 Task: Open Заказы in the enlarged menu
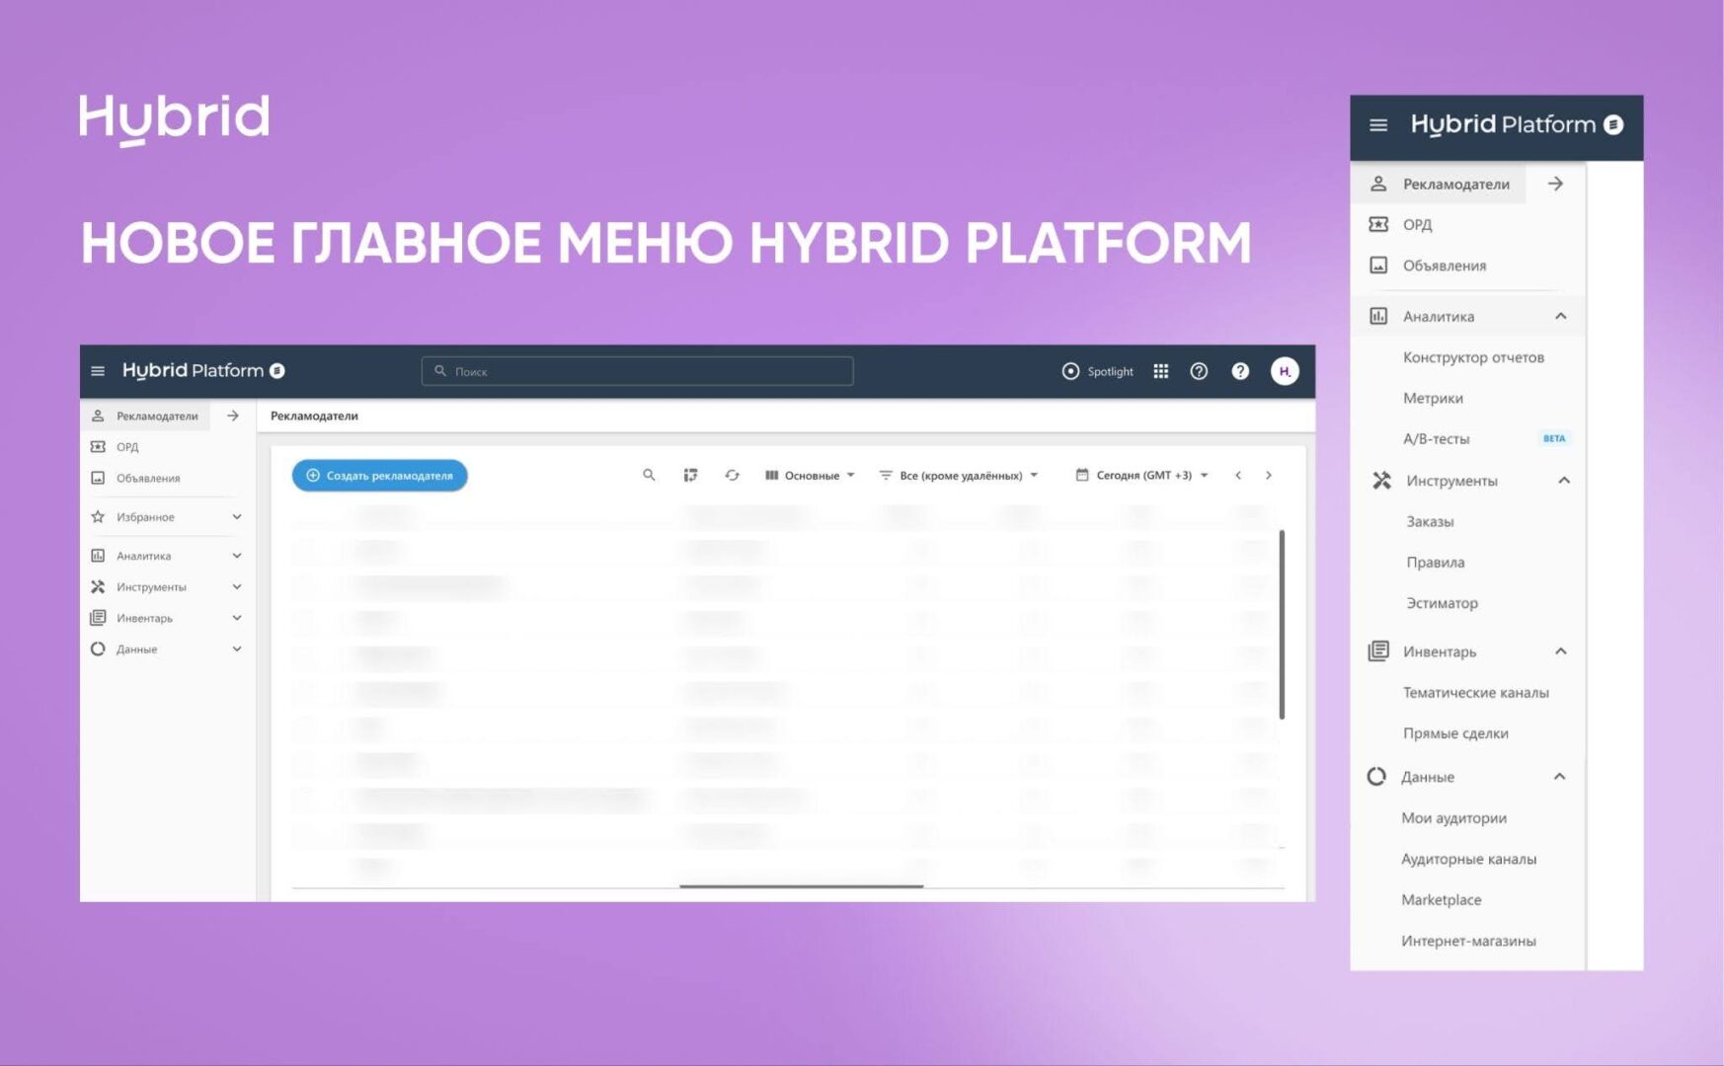coord(1430,522)
